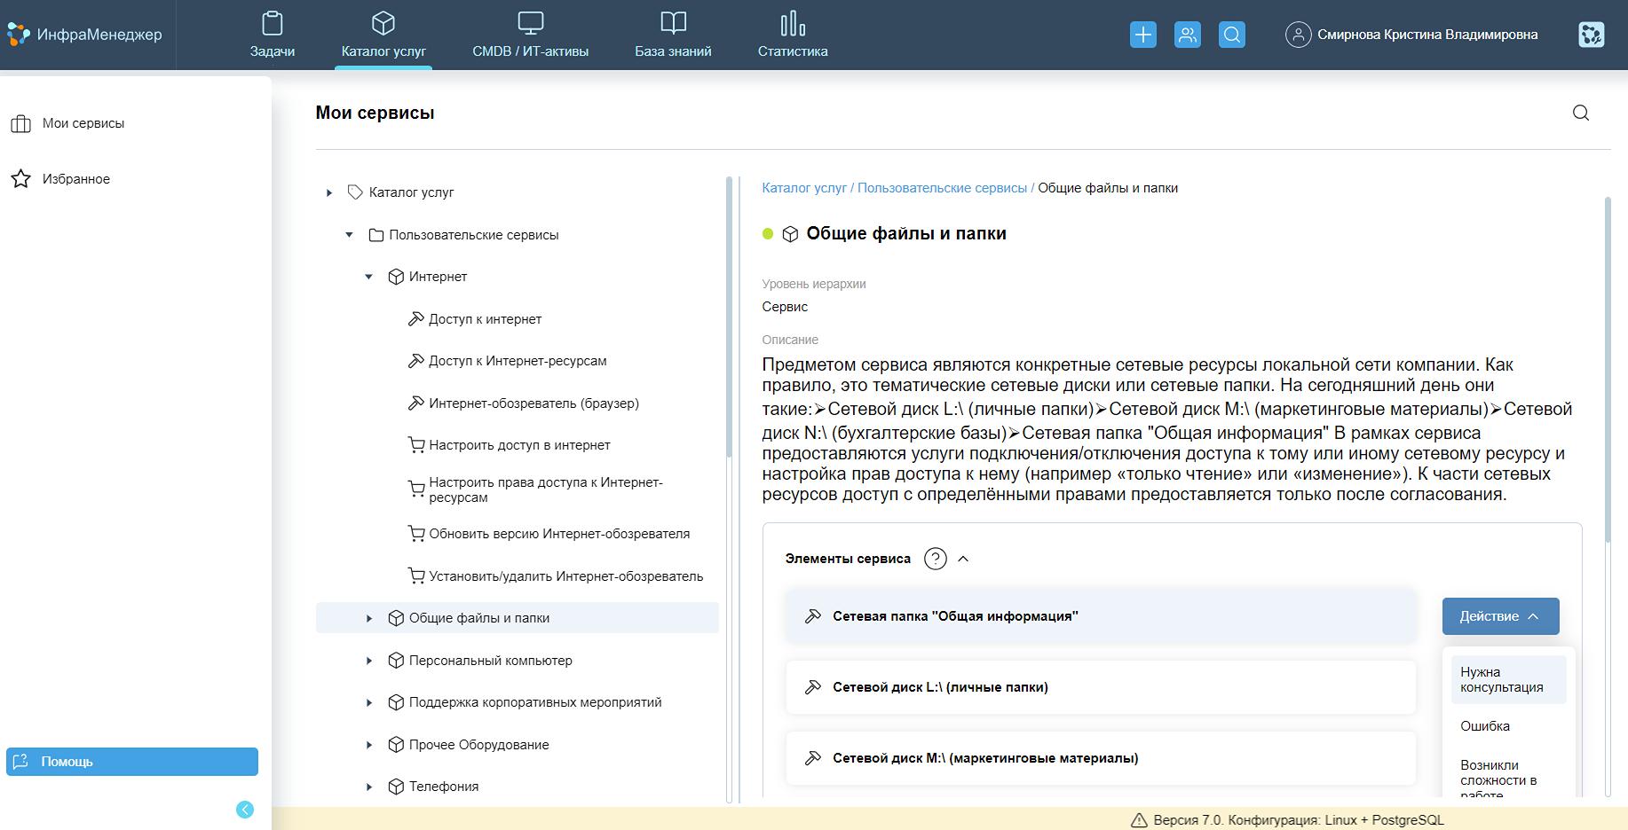Click the Пользовательские сервисы breadcrumb link
Image resolution: width=1628 pixels, height=830 pixels.
[941, 188]
